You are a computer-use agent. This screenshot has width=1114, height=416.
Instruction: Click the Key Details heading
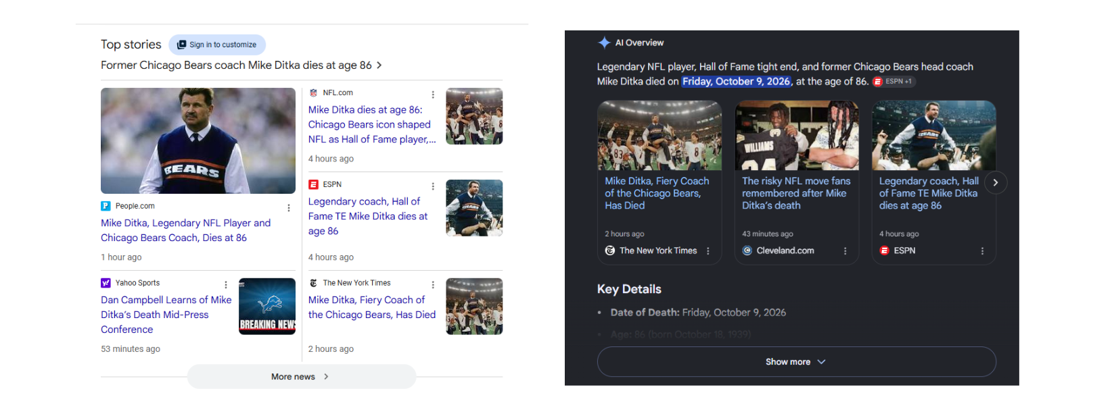(629, 289)
